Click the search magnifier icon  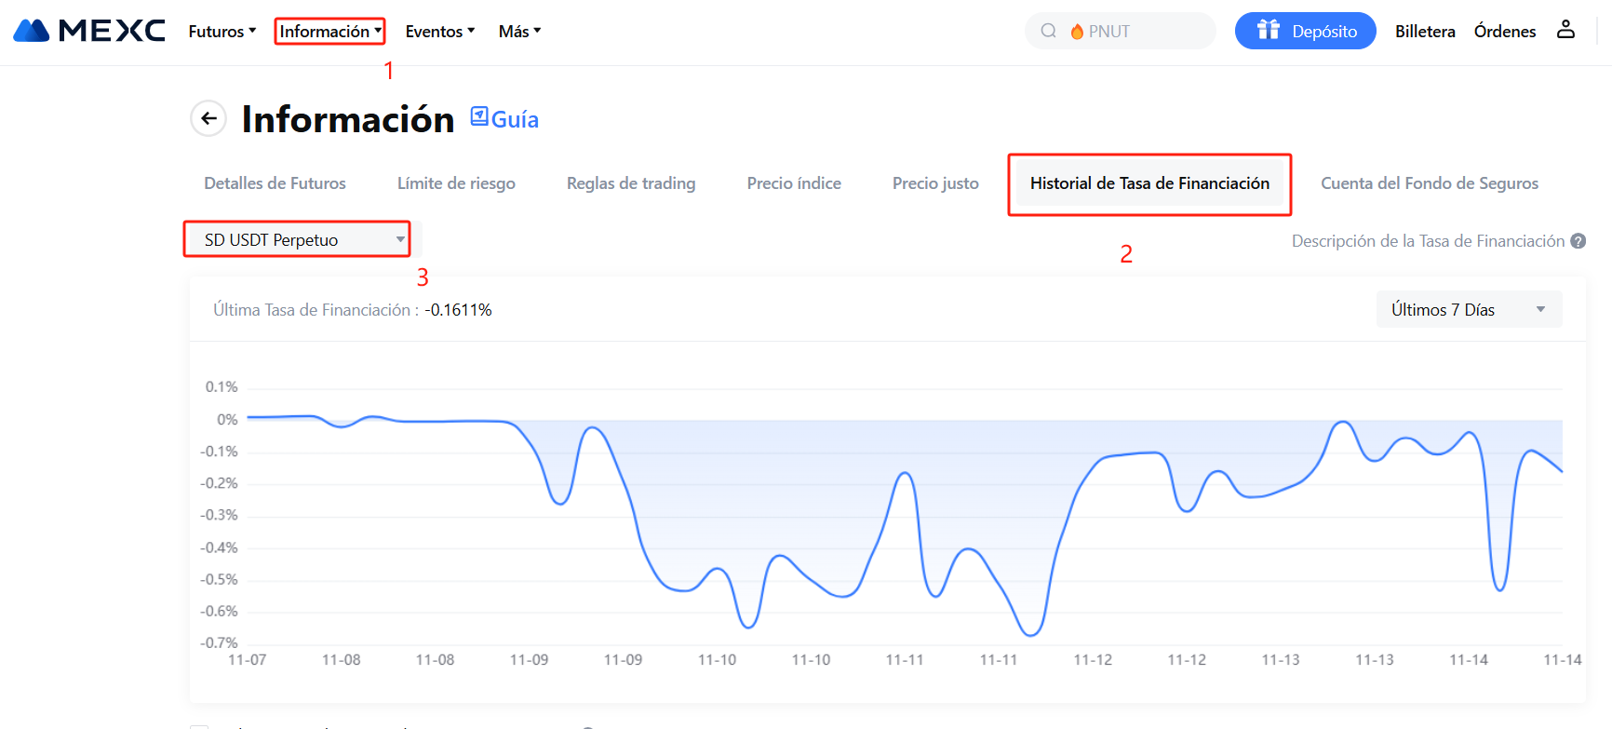point(1048,31)
